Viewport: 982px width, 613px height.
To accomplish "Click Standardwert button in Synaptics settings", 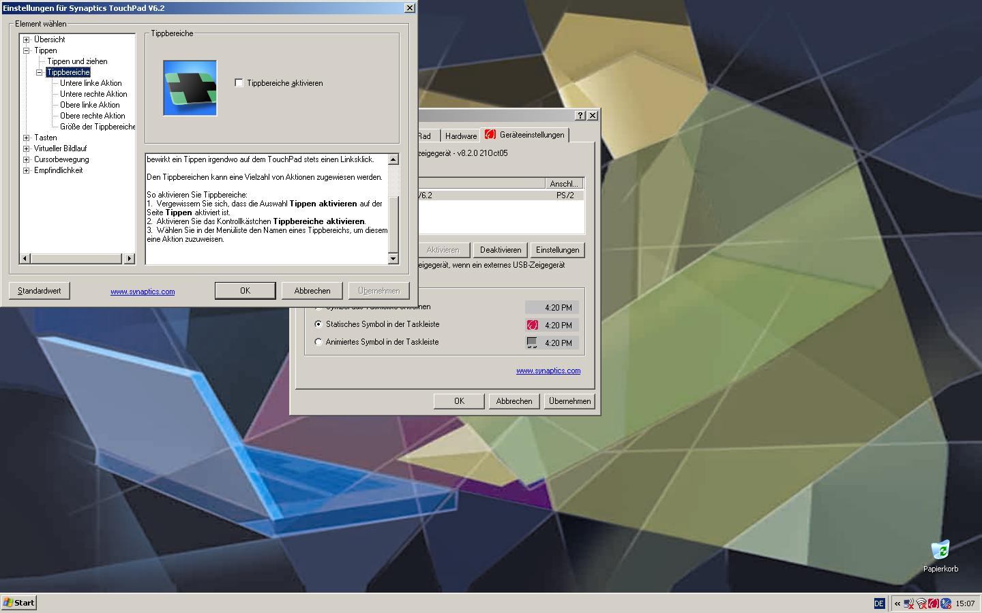I will point(40,291).
